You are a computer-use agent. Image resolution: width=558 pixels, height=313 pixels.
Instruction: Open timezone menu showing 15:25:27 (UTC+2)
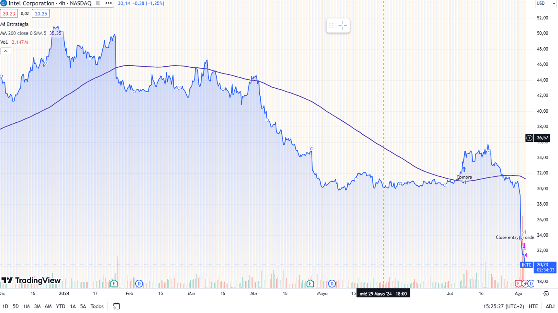point(503,306)
